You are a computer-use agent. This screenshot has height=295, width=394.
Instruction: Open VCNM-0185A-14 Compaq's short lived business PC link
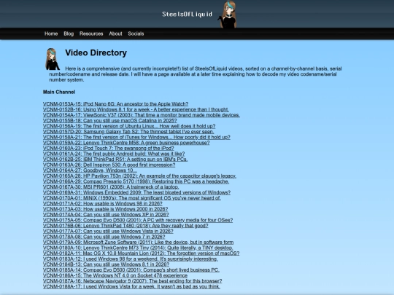pyautogui.click(x=131, y=270)
